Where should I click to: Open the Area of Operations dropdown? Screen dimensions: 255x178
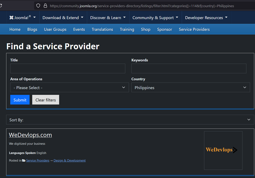69,87
